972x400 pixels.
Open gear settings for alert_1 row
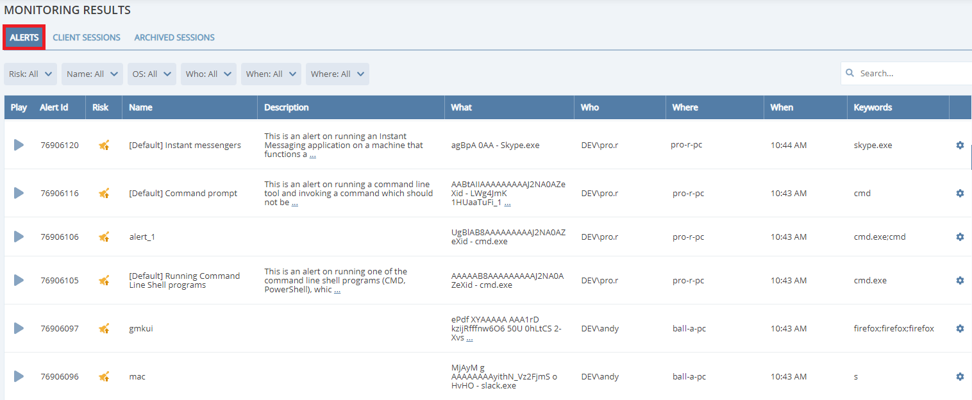click(x=960, y=237)
